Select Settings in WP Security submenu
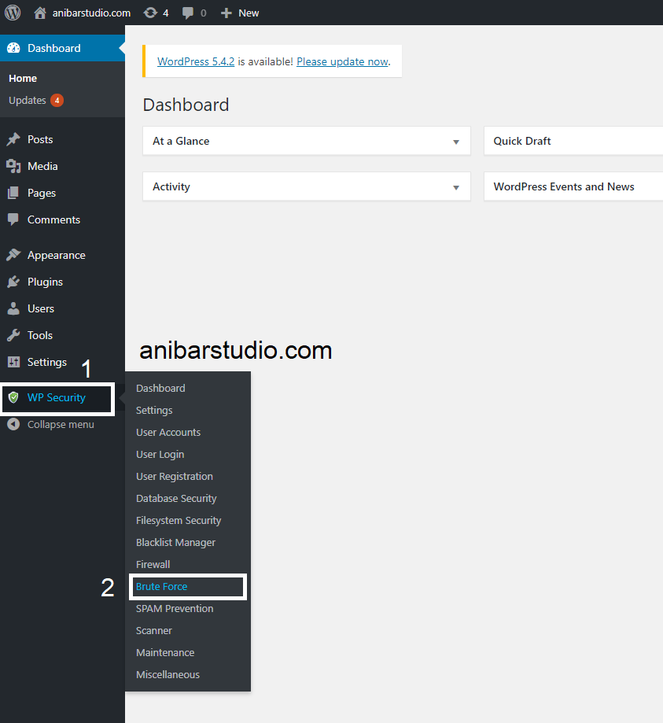Image resolution: width=663 pixels, height=723 pixels. click(154, 411)
